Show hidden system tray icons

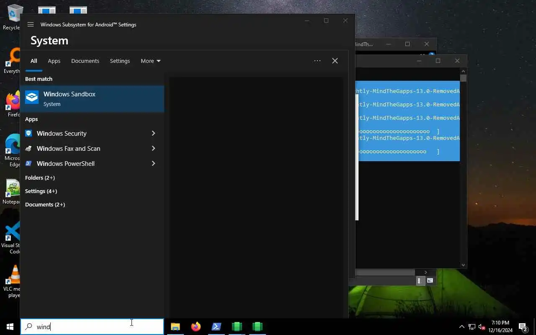pyautogui.click(x=462, y=327)
